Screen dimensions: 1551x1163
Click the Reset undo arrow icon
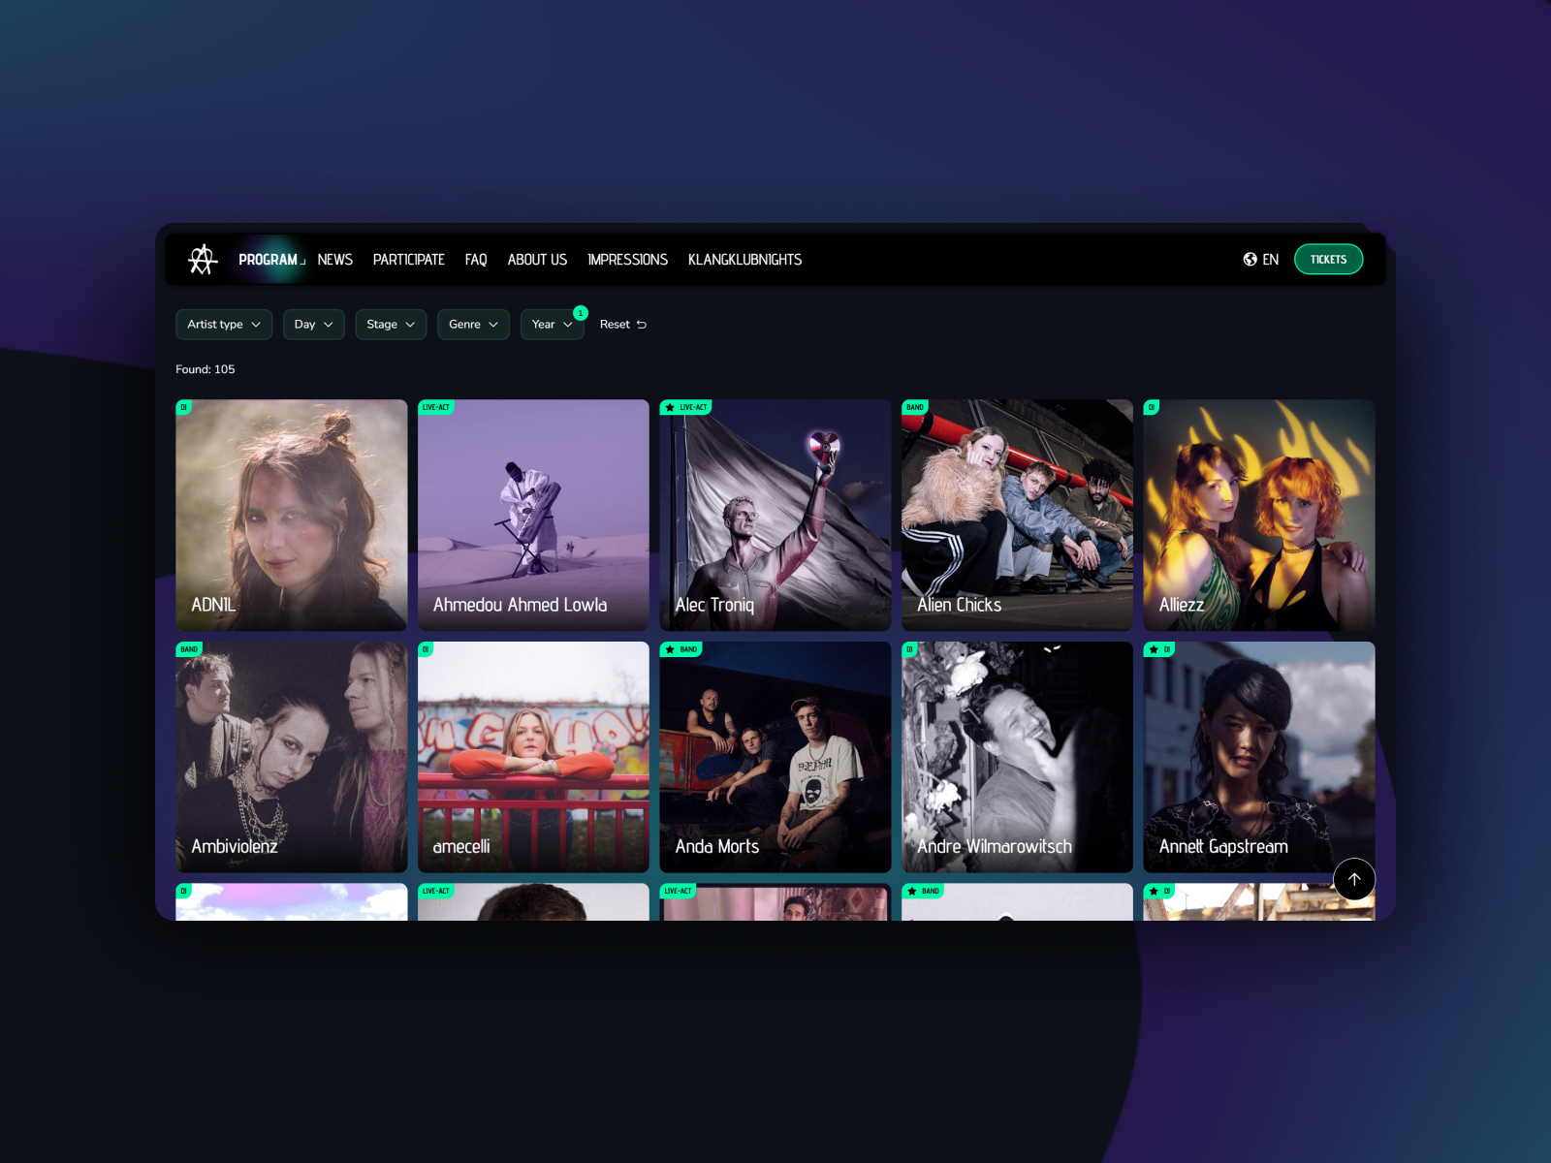tap(642, 325)
